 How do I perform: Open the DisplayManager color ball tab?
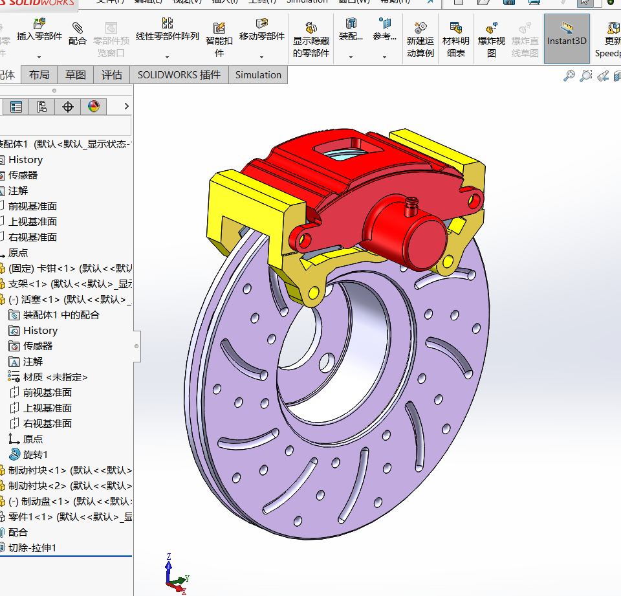tap(93, 107)
